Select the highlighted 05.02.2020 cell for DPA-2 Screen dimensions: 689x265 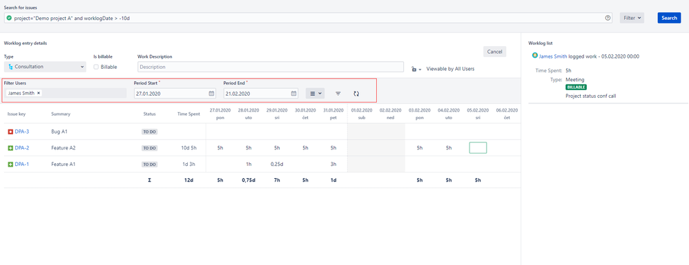click(478, 148)
